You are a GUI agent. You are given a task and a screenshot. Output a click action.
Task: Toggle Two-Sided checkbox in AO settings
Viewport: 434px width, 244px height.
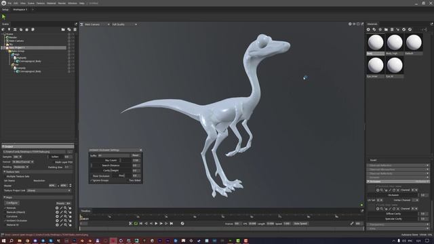[x=127, y=180]
